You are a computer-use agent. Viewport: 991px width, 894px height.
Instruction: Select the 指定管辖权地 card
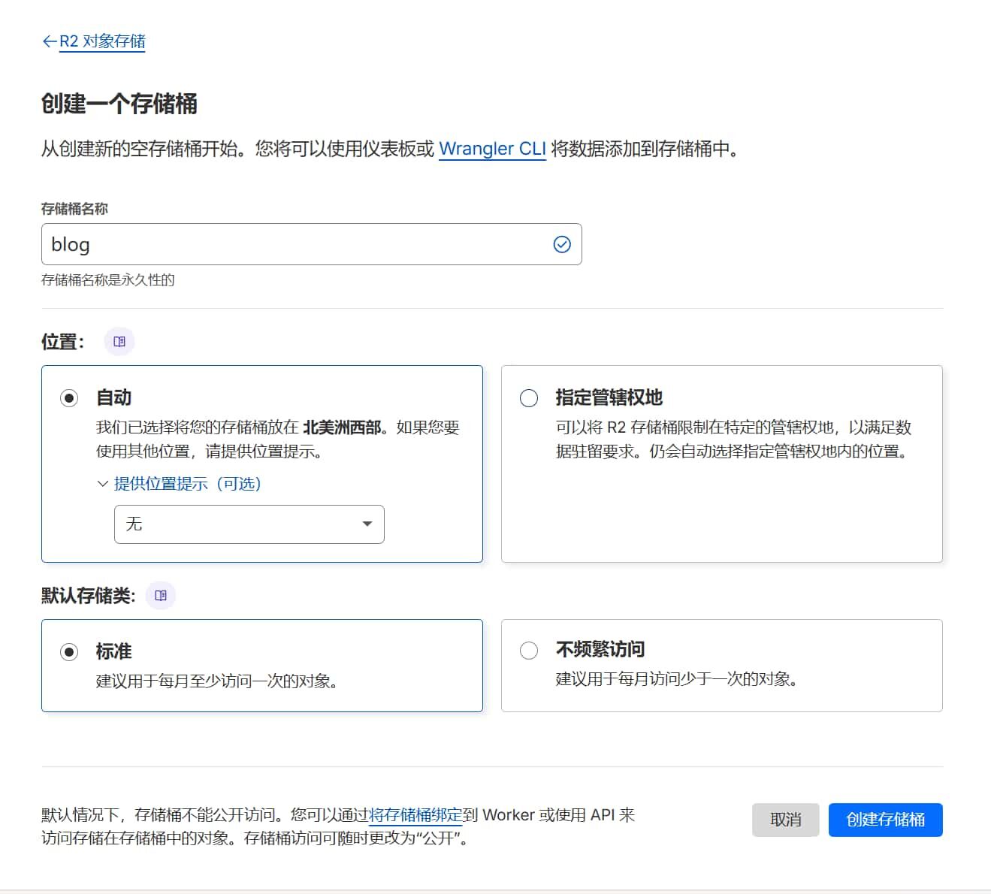pos(721,463)
